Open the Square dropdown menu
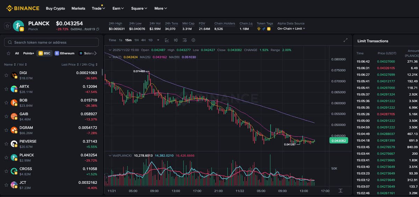The image size is (419, 197). (x=139, y=8)
